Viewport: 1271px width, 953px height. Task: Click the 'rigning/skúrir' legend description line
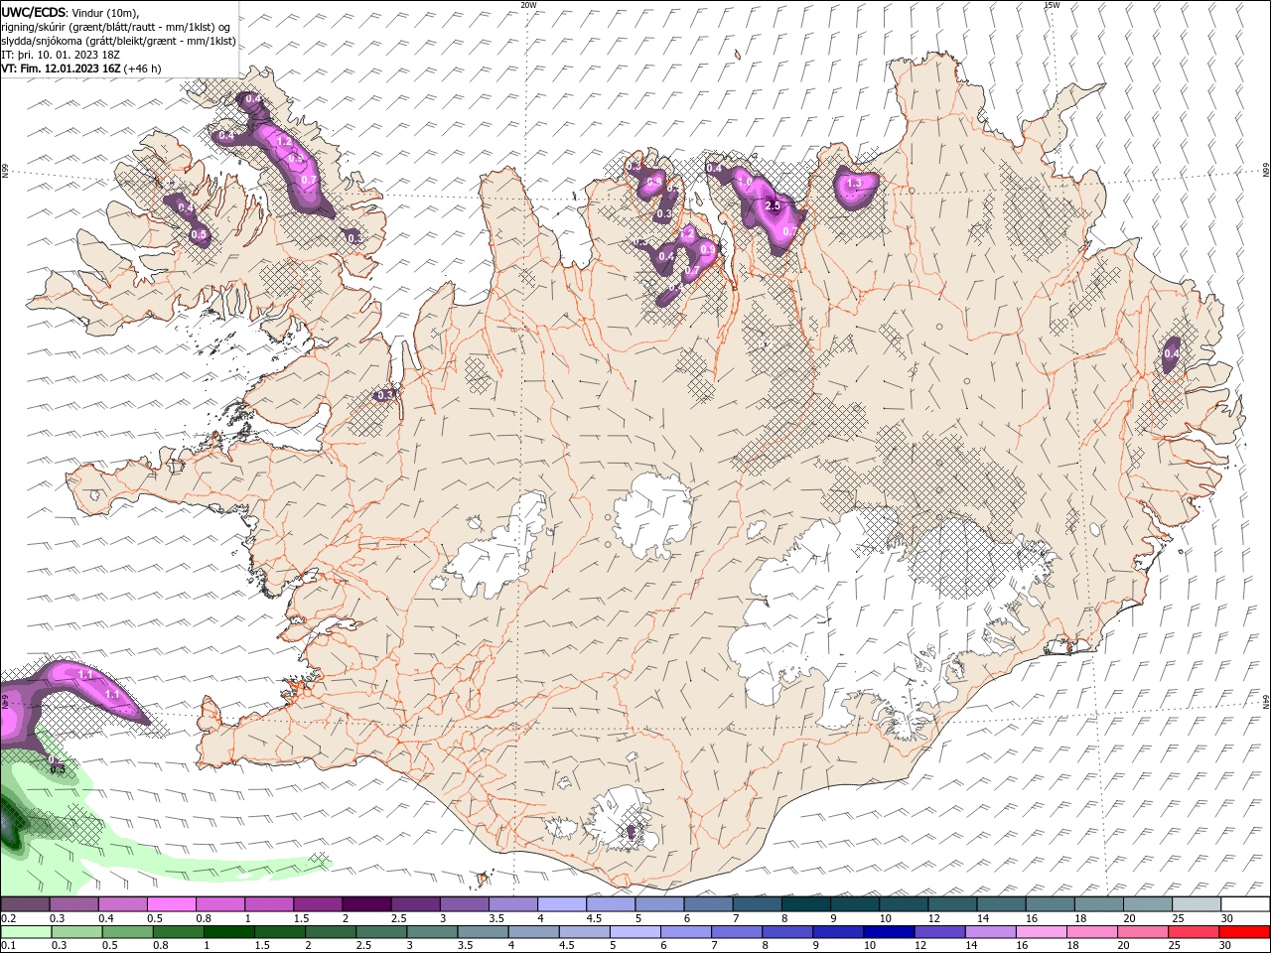coord(115,27)
